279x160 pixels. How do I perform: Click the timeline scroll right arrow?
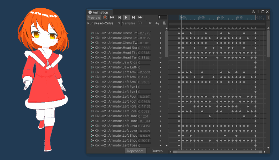(264, 152)
